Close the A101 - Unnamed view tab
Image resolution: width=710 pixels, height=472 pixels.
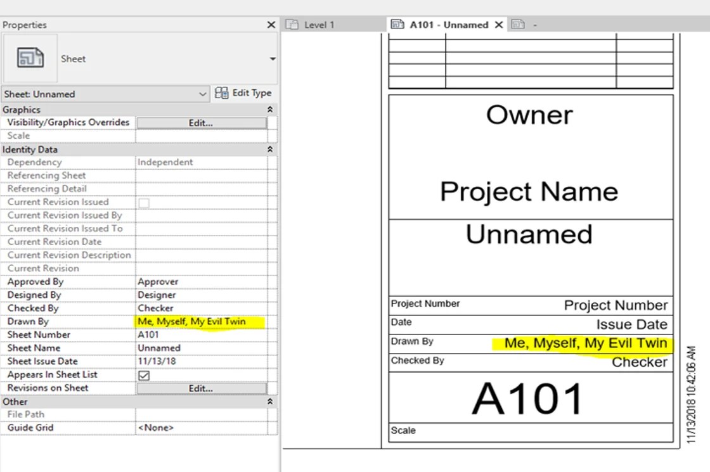click(499, 24)
